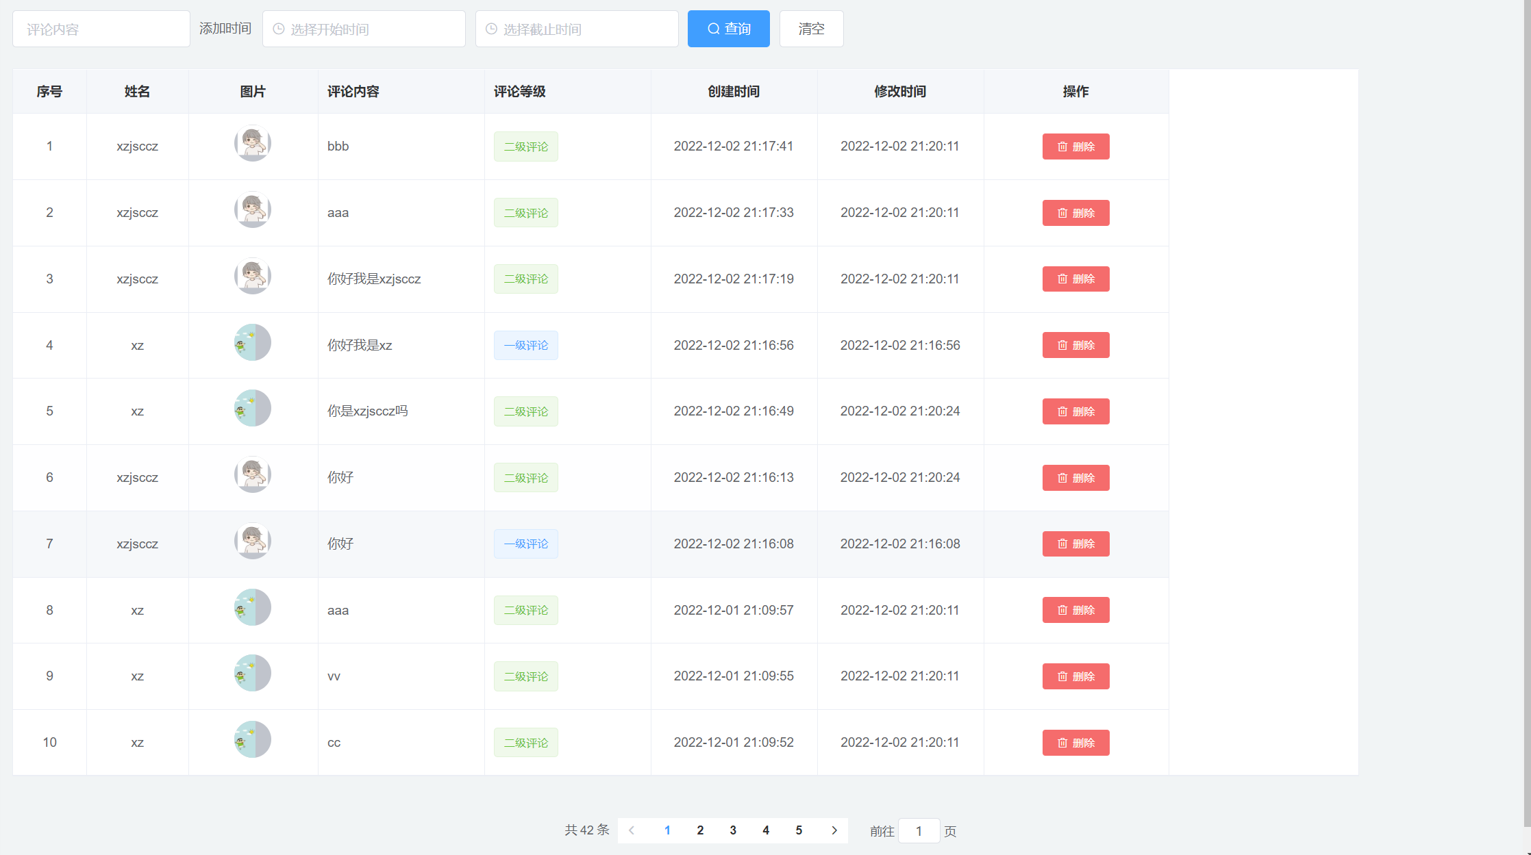Click comment text '你是xzjsccz吗'
This screenshot has width=1531, height=855.
(x=368, y=411)
